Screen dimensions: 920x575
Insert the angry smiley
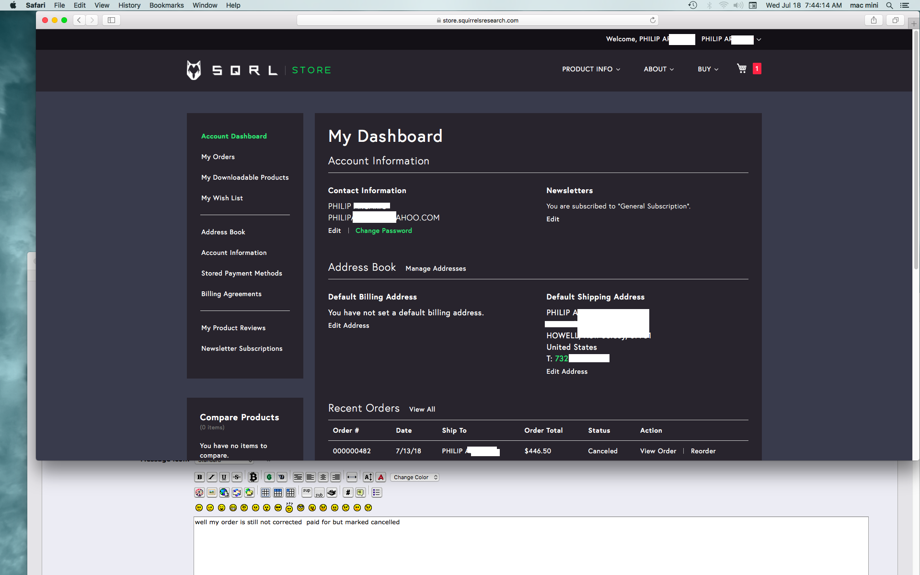tap(244, 508)
